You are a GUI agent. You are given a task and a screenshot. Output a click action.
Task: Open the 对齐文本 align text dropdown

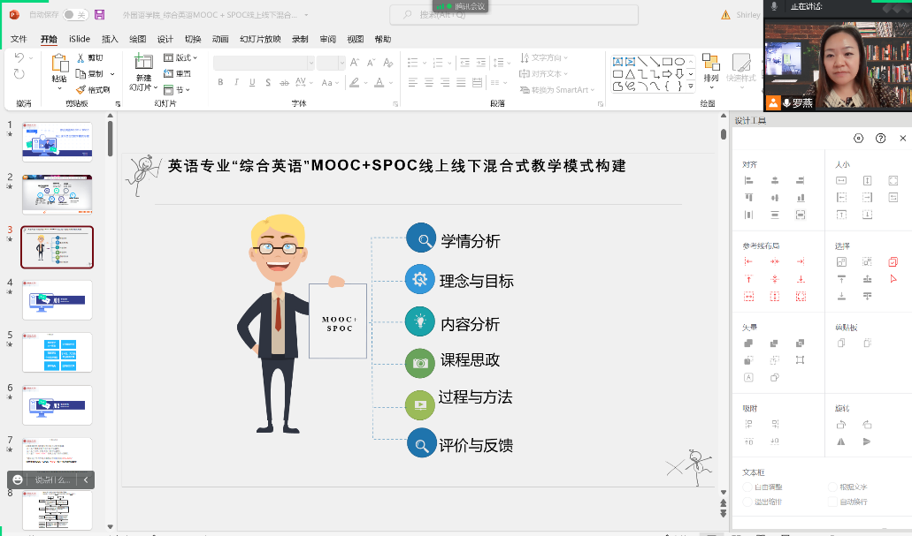coord(543,74)
